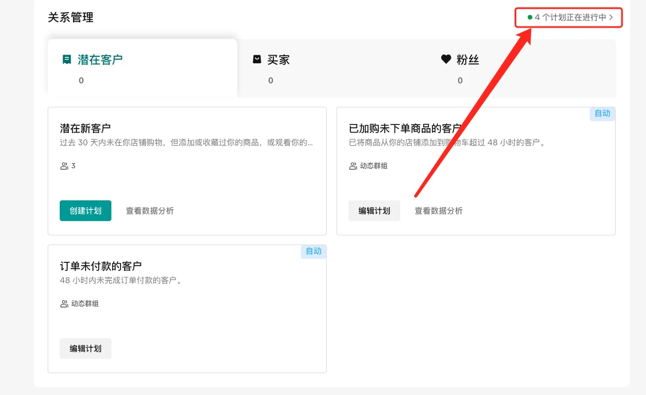This screenshot has height=395, width=646.
Task: Click the chevron next to 计划正在进行中
Action: (x=611, y=17)
